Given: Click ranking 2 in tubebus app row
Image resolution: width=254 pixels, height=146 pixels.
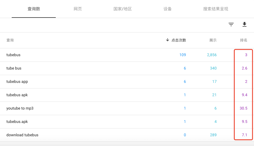Looking at the screenshot, I should (246, 81).
